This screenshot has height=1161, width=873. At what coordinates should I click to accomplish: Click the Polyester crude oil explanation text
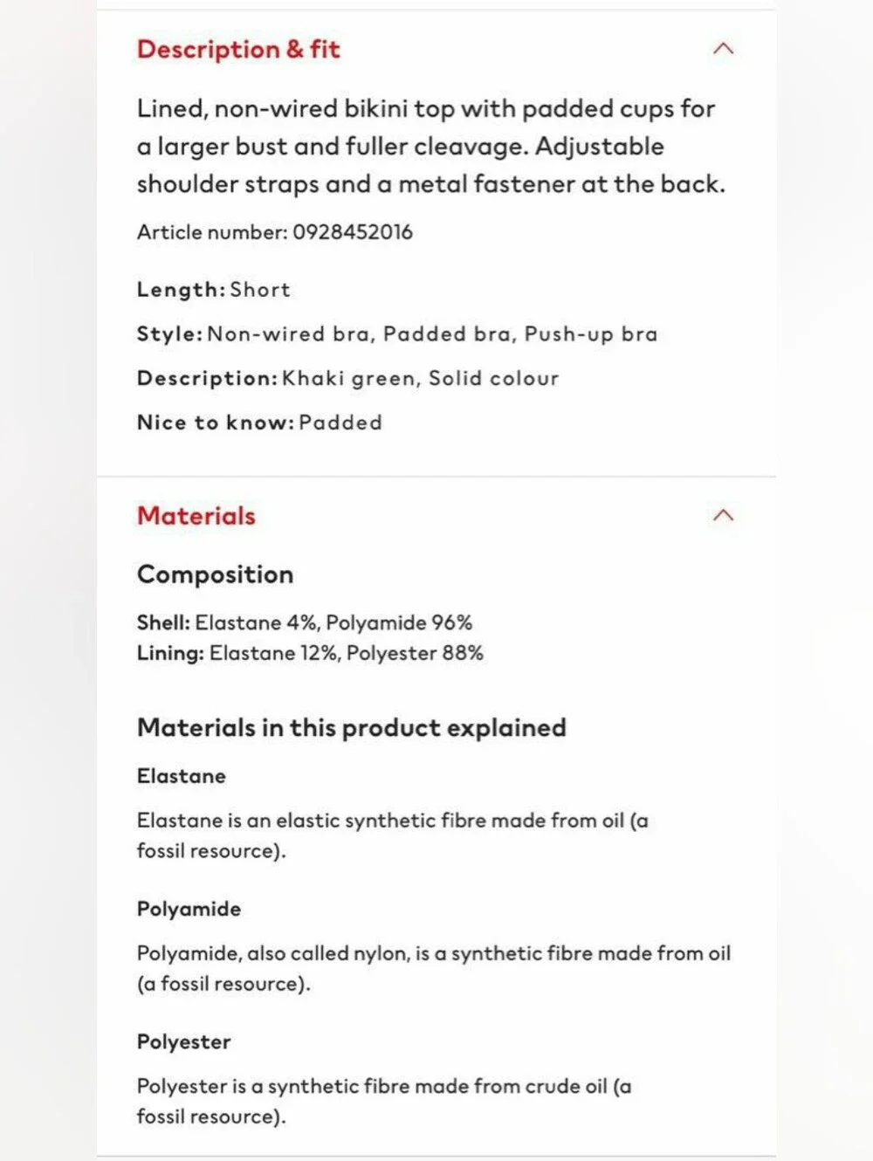coord(384,1101)
